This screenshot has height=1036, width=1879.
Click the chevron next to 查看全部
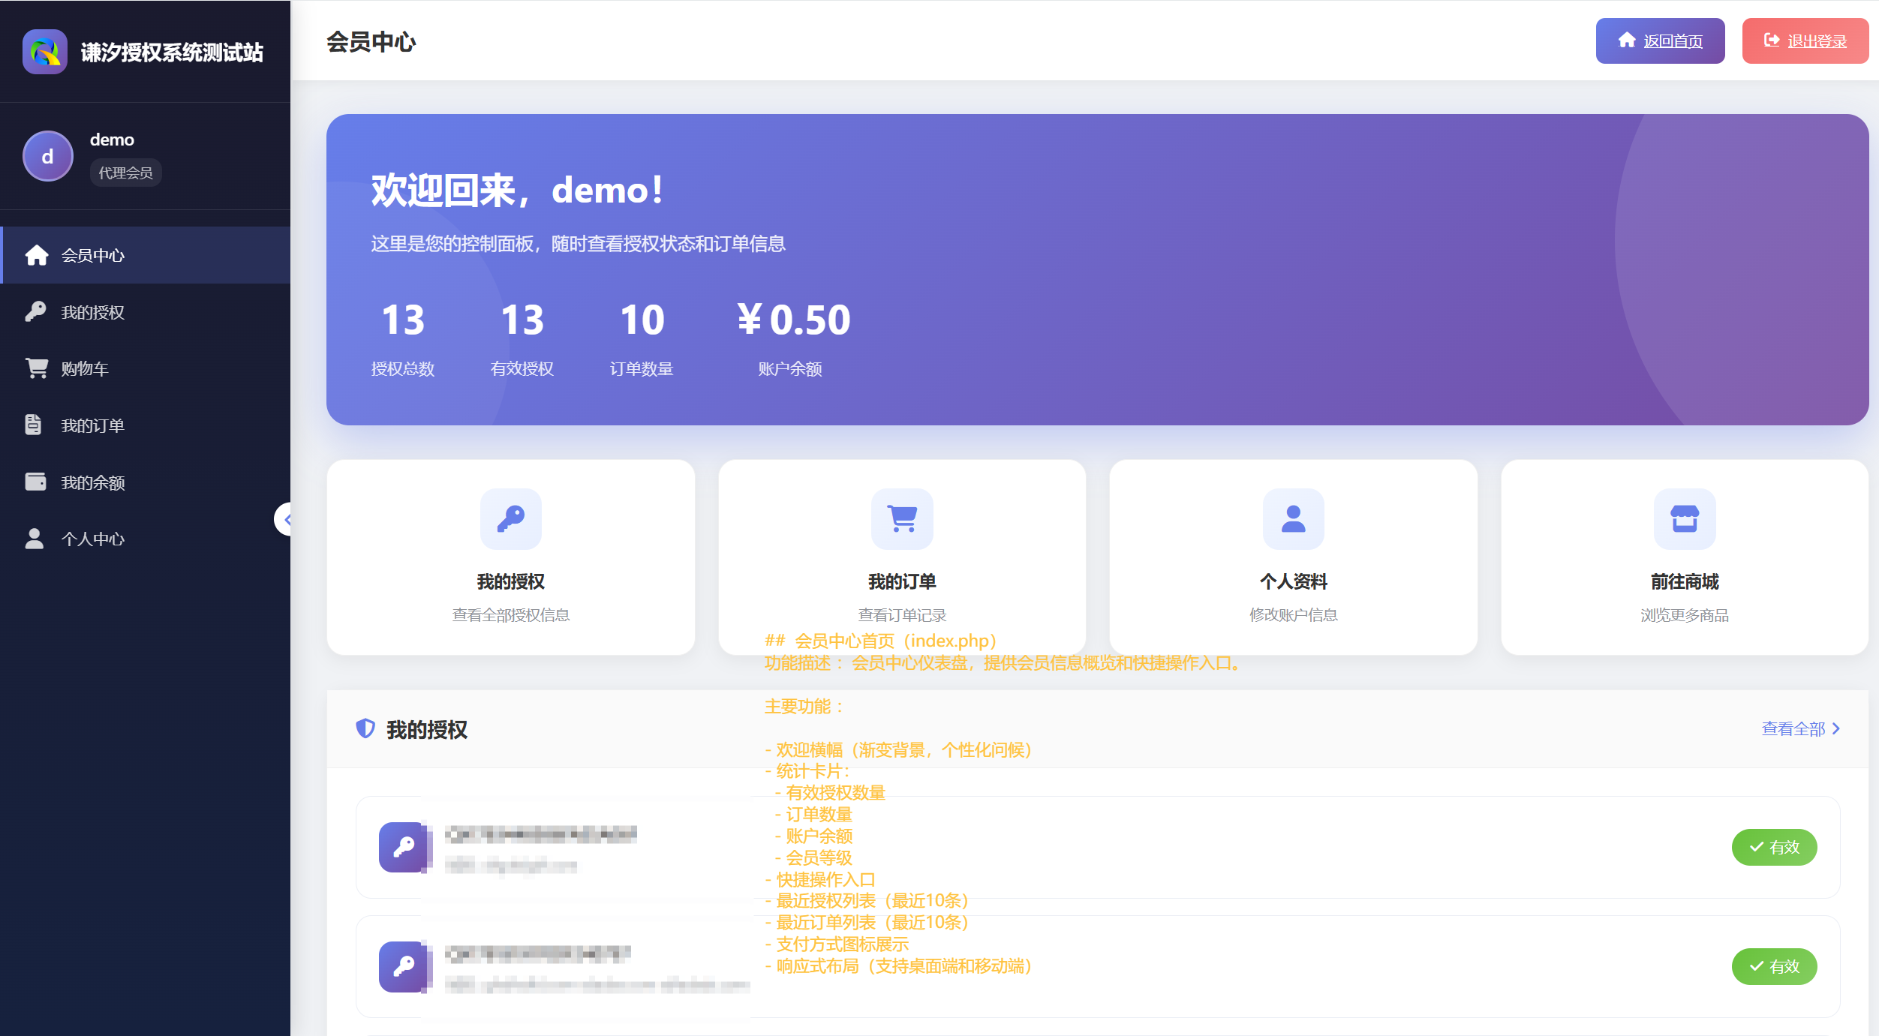pyautogui.click(x=1836, y=728)
